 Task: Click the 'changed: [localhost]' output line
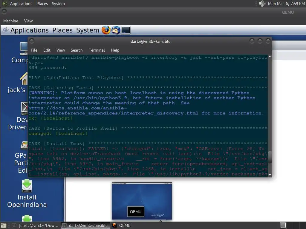tap(58, 133)
